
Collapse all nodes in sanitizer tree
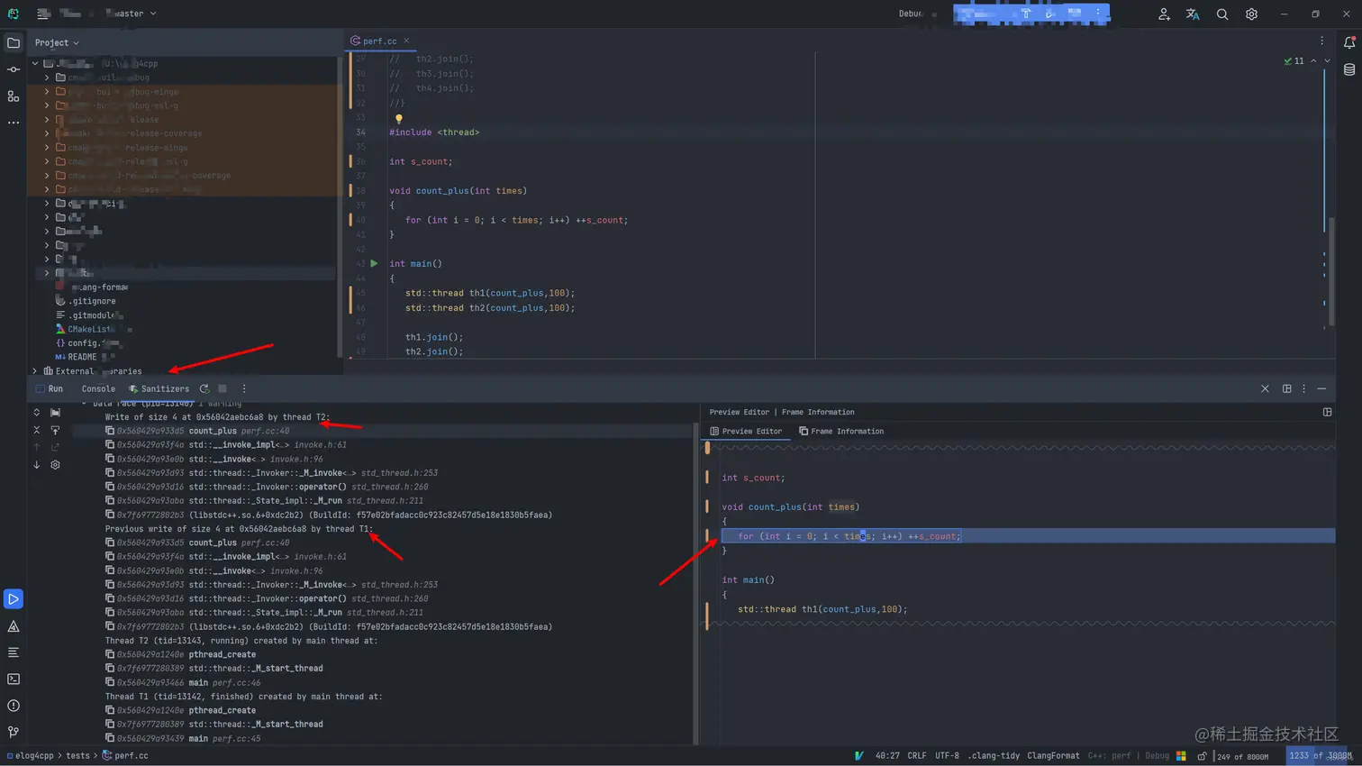click(37, 430)
